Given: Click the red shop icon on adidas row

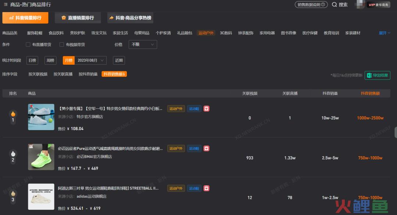Looking at the screenshot, I should click(x=207, y=188).
